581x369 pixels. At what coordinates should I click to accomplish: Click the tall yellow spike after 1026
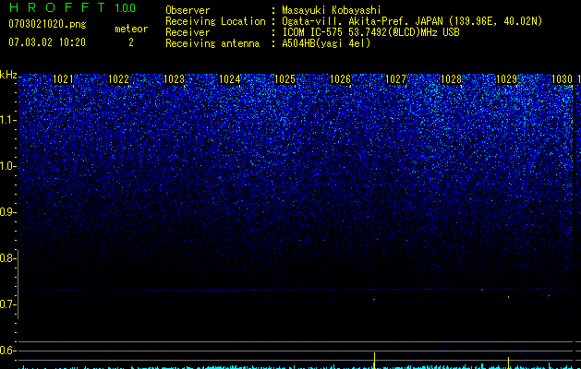click(x=375, y=361)
